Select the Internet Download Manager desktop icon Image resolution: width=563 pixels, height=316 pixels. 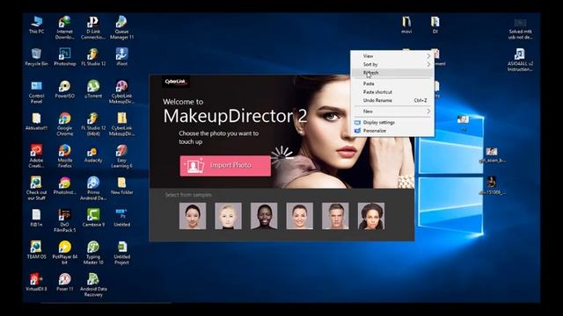tap(64, 27)
